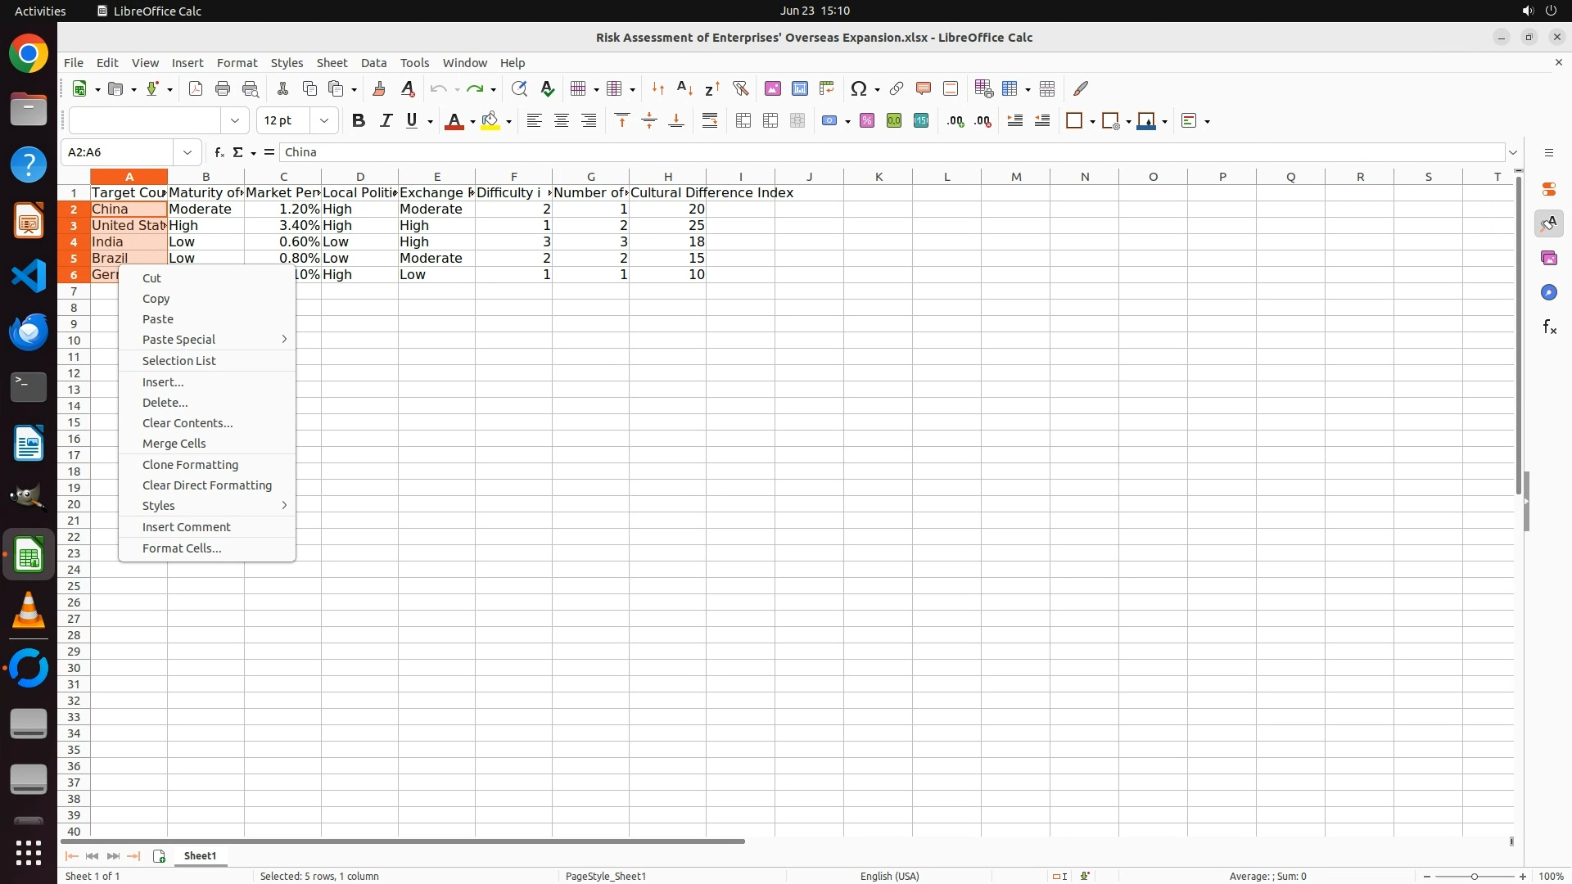1572x884 pixels.
Task: Expand the font size dropdown
Action: coord(324,121)
